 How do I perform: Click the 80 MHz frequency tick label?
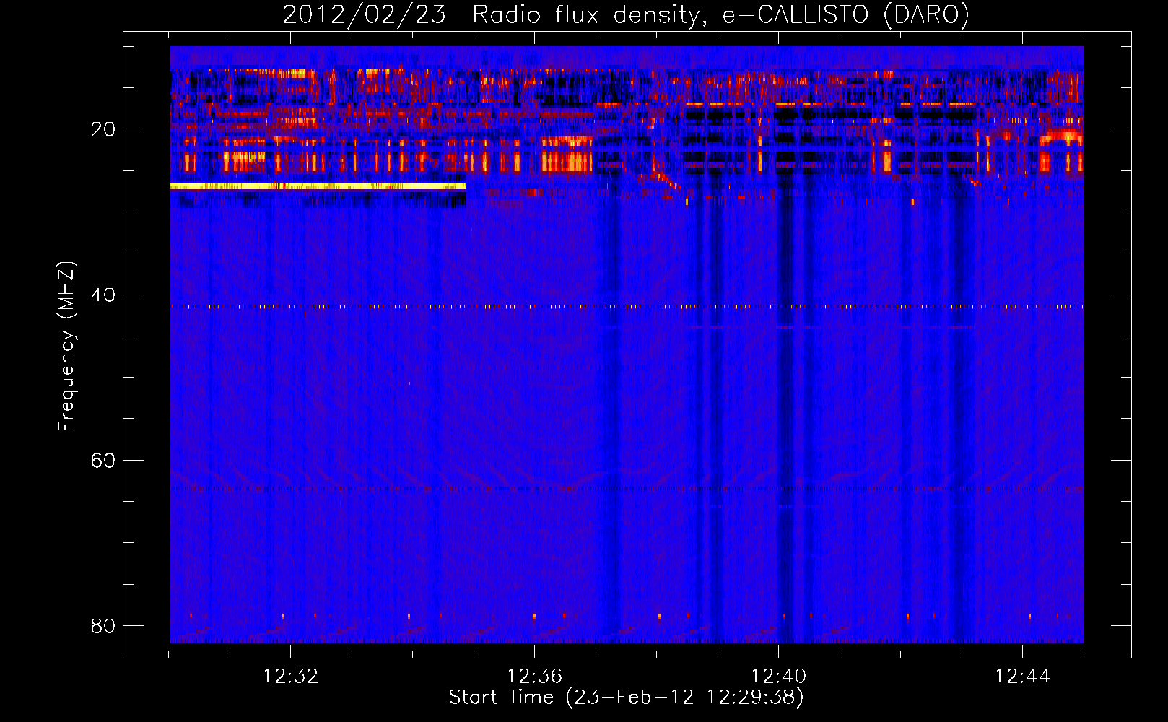coord(103,625)
